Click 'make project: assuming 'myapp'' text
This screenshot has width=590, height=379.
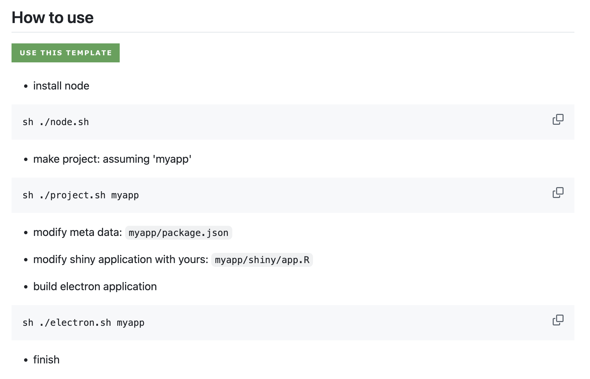[112, 159]
